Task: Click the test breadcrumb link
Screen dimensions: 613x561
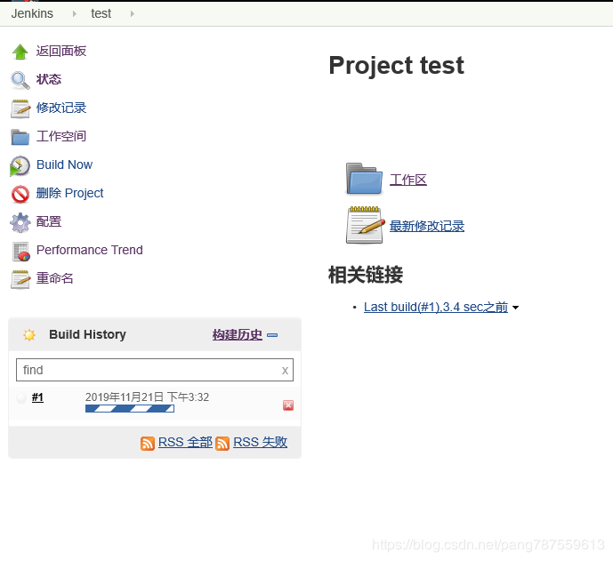Action: click(x=101, y=13)
